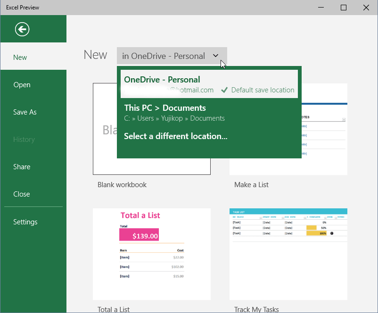Click Close in the sidebar

(x=22, y=194)
